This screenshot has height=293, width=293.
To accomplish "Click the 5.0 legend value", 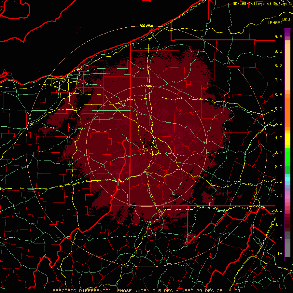I will coord(278,123).
